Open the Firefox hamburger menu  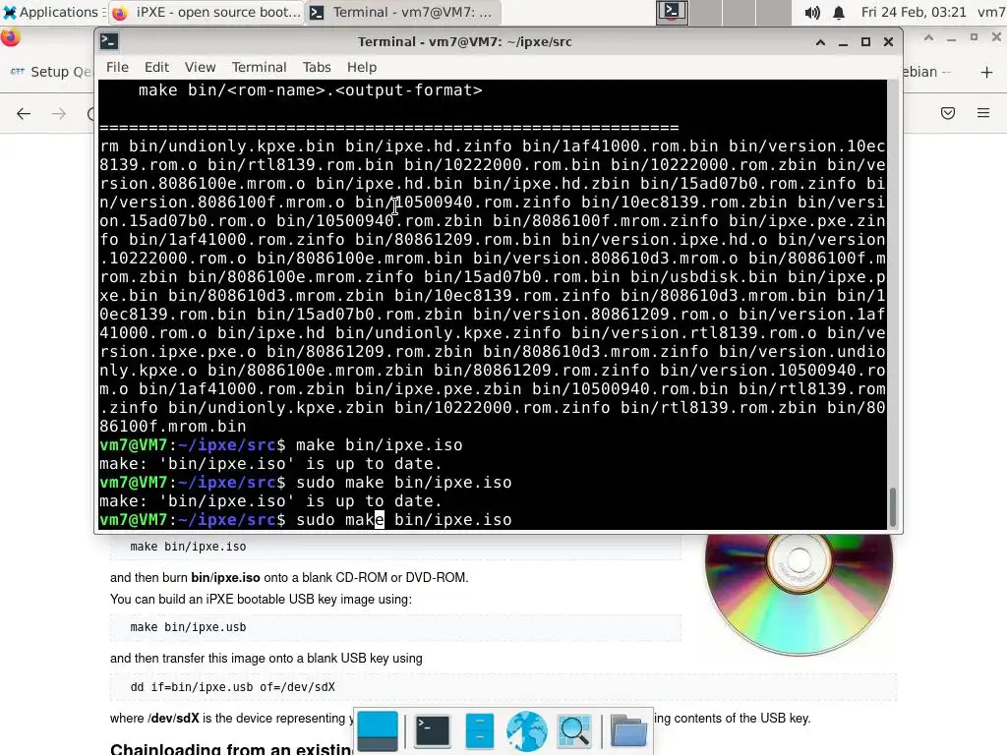point(983,114)
